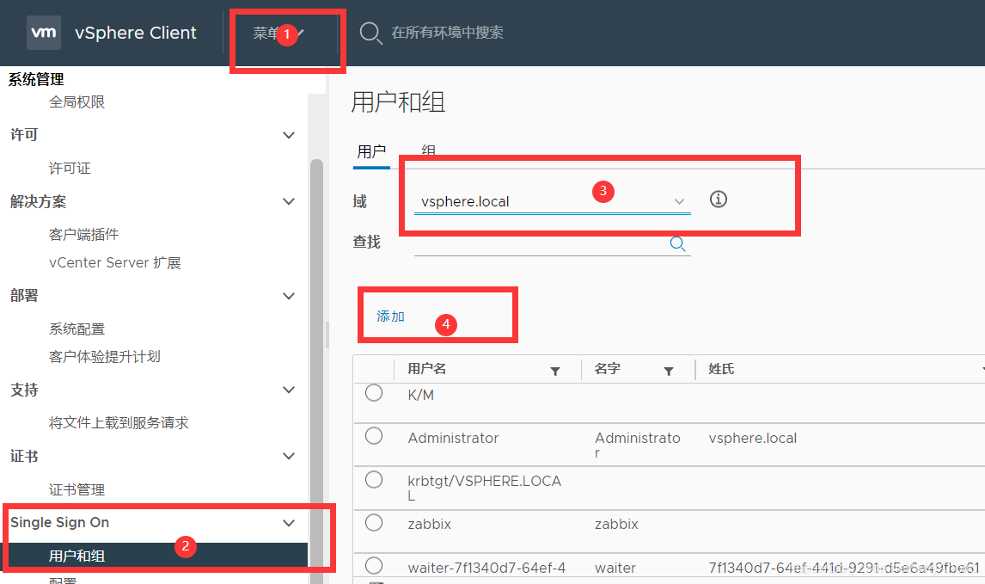Viewport: 985px width, 584px height.
Task: Collapse the 许可 section chevron
Action: pos(288,135)
